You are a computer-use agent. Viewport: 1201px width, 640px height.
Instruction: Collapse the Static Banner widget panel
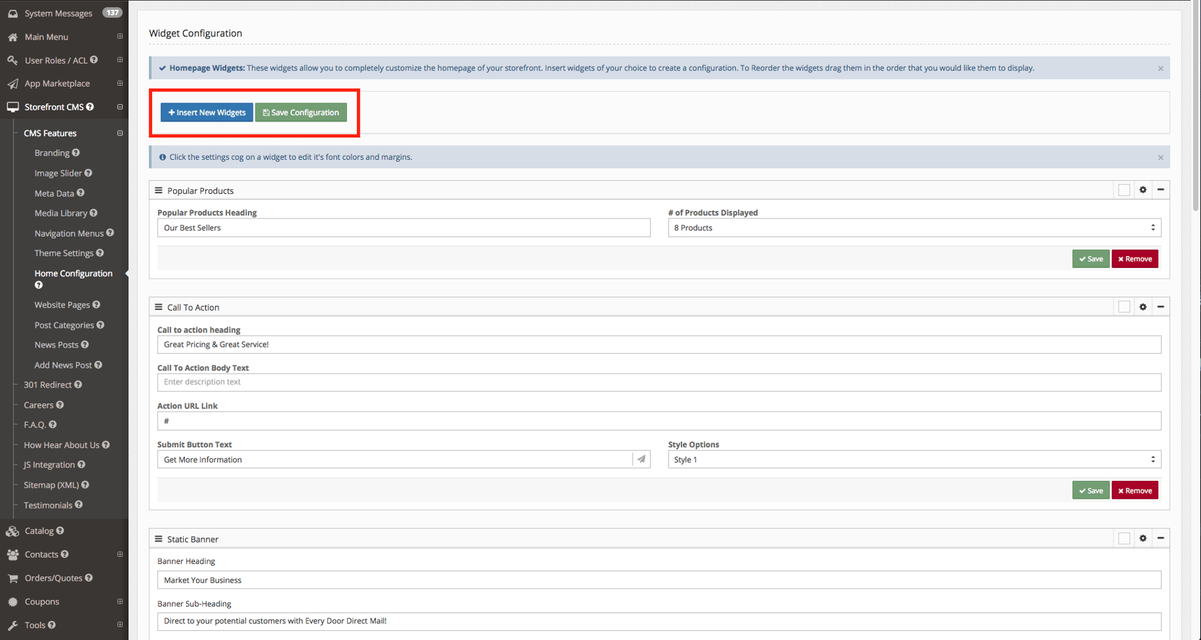coord(1161,538)
